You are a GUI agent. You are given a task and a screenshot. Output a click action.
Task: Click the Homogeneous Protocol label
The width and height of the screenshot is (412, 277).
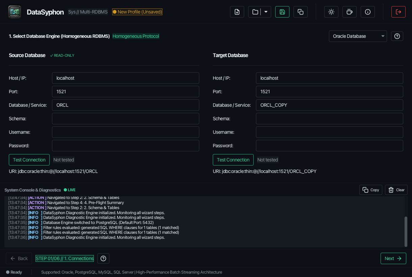click(136, 36)
